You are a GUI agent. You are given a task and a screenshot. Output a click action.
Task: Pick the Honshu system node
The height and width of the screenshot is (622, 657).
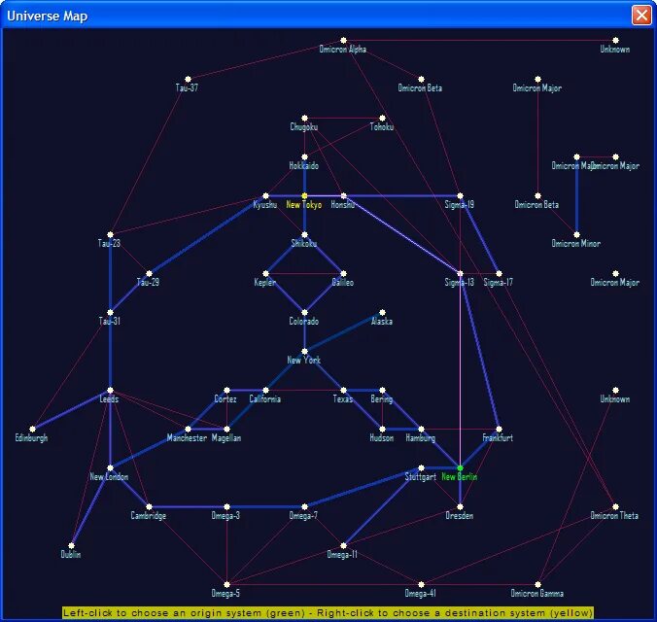[344, 195]
